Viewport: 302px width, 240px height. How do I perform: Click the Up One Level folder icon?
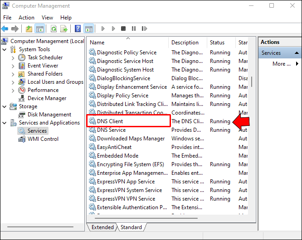[x=29, y=29]
